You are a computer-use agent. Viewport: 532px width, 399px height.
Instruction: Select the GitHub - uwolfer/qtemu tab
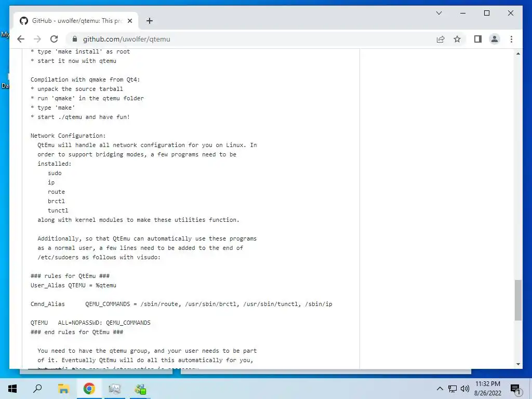click(76, 21)
